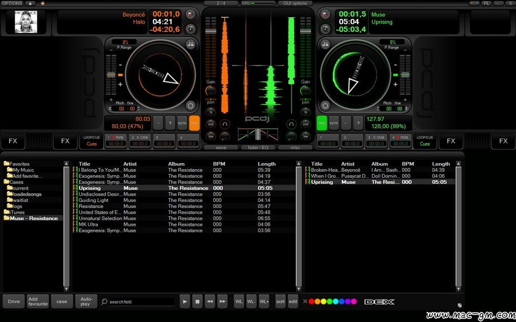This screenshot has height=322, width=516.
Task: Open the OPTIONS menu
Action: click(12, 3)
